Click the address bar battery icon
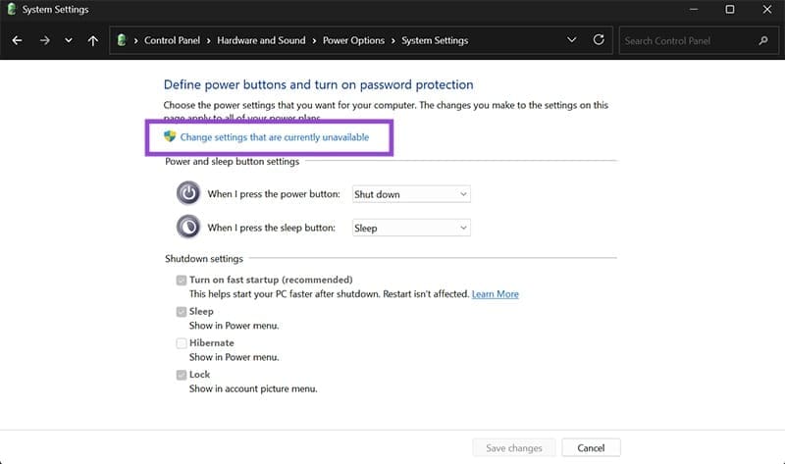The height and width of the screenshot is (464, 785). tap(122, 40)
